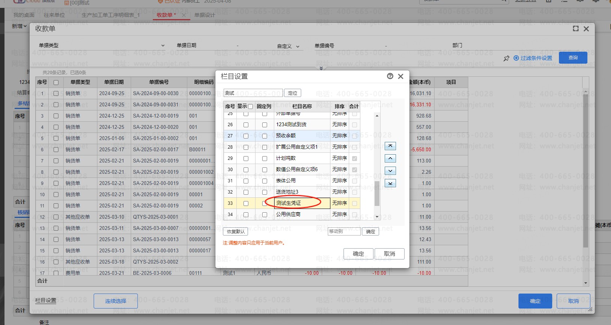This screenshot has width=611, height=325.
Task: Open 过滤条件设置 filter settings link
Action: point(533,58)
